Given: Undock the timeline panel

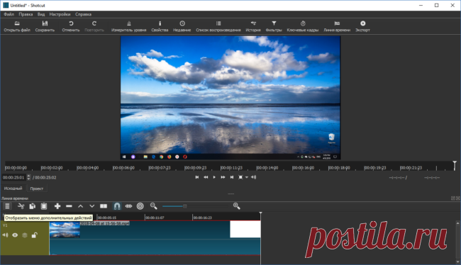Looking at the screenshot, I should pos(453,198).
